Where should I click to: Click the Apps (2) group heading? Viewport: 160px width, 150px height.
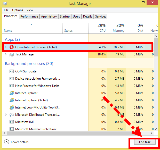12,39
